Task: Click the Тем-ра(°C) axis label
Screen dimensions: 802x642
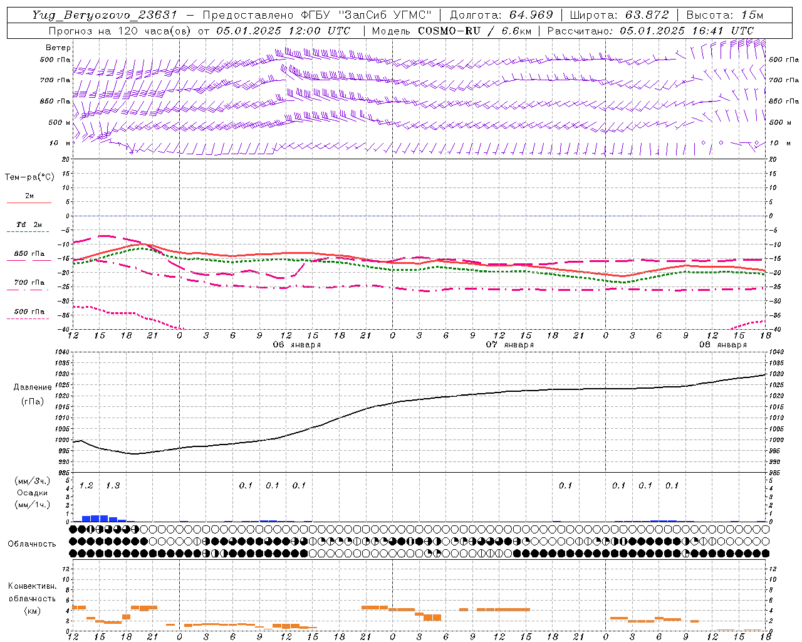Action: pyautogui.click(x=29, y=177)
